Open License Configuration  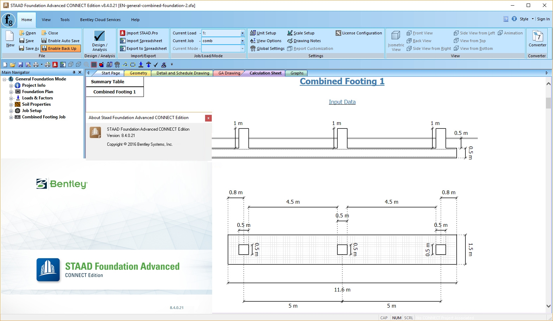coord(359,33)
